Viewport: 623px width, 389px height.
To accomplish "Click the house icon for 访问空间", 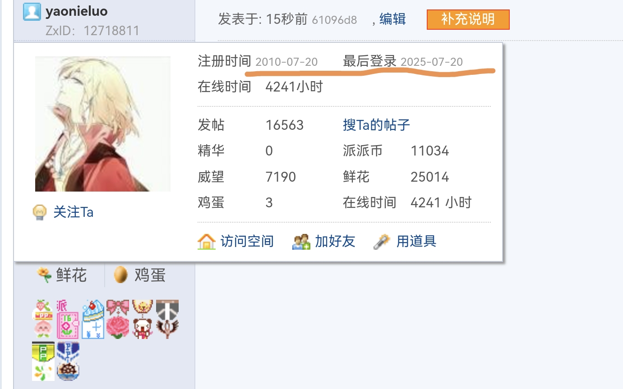I will pyautogui.click(x=207, y=242).
